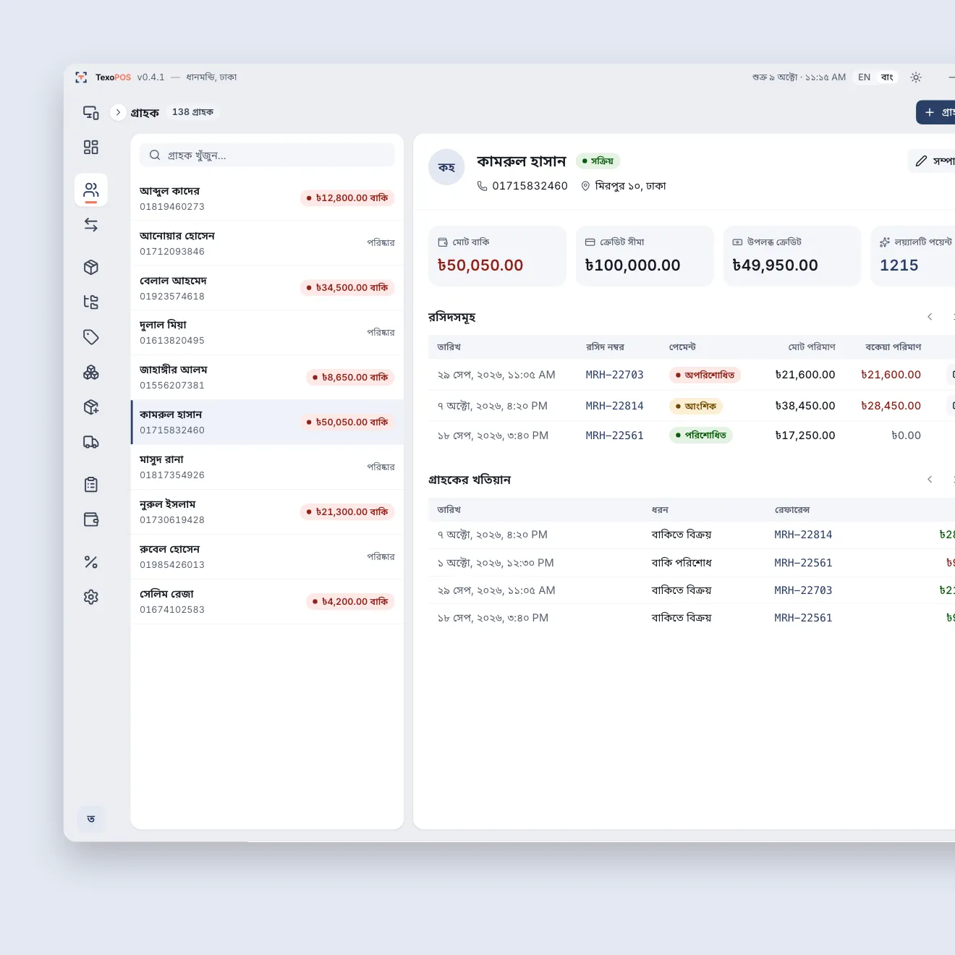Screen dimensions: 955x955
Task: Select customer নুরুল ইসলাম in list
Action: (267, 512)
